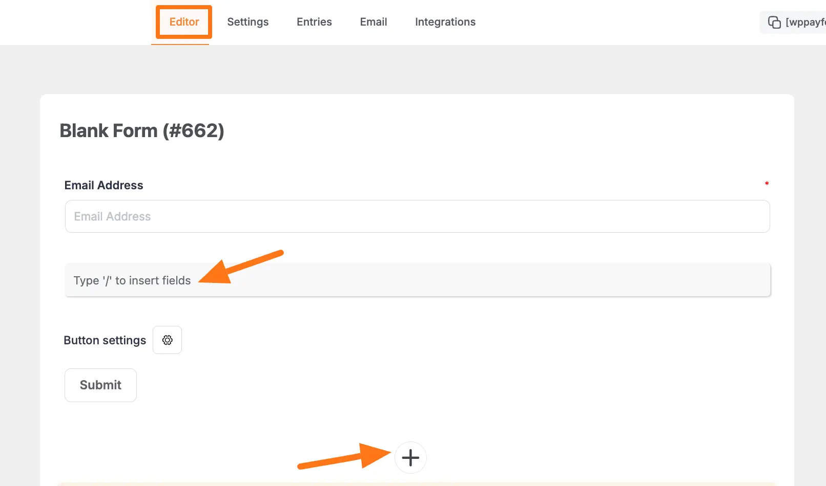Click the copy shortcode icon

(774, 22)
